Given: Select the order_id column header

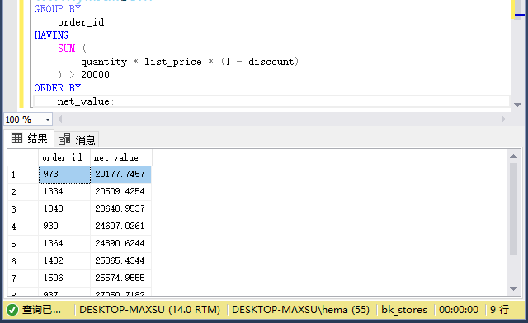Looking at the screenshot, I should [x=64, y=157].
